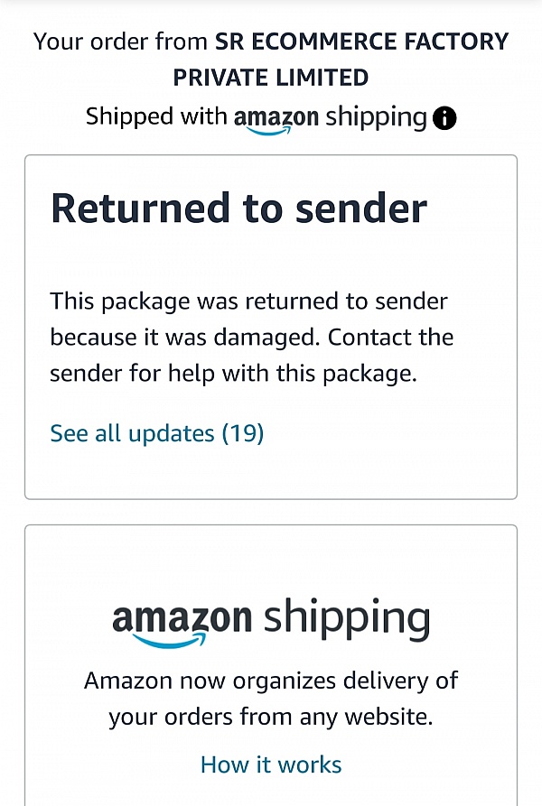The width and height of the screenshot is (542, 806).
Task: Click the large Amazon shipping logo
Action: [x=271, y=621]
